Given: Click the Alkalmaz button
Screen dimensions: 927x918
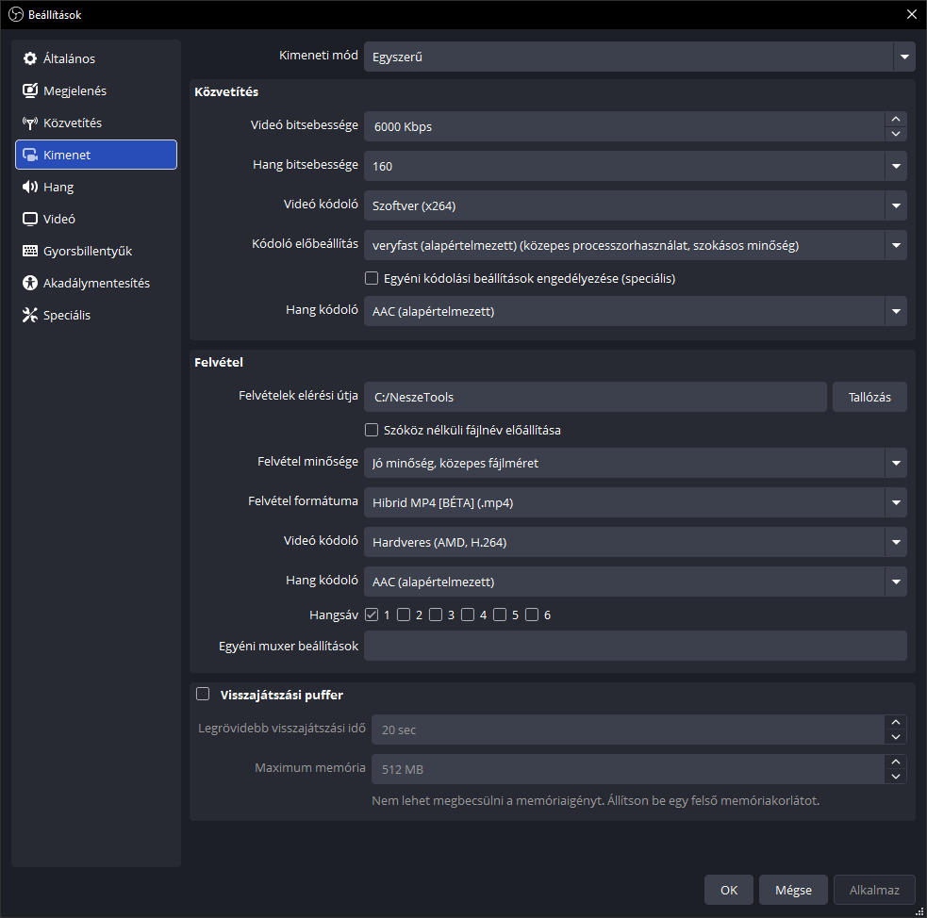Looking at the screenshot, I should [873, 889].
